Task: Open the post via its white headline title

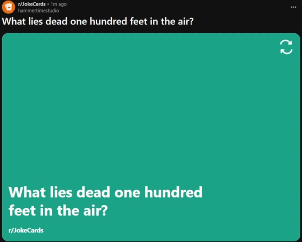Action: tap(97, 22)
